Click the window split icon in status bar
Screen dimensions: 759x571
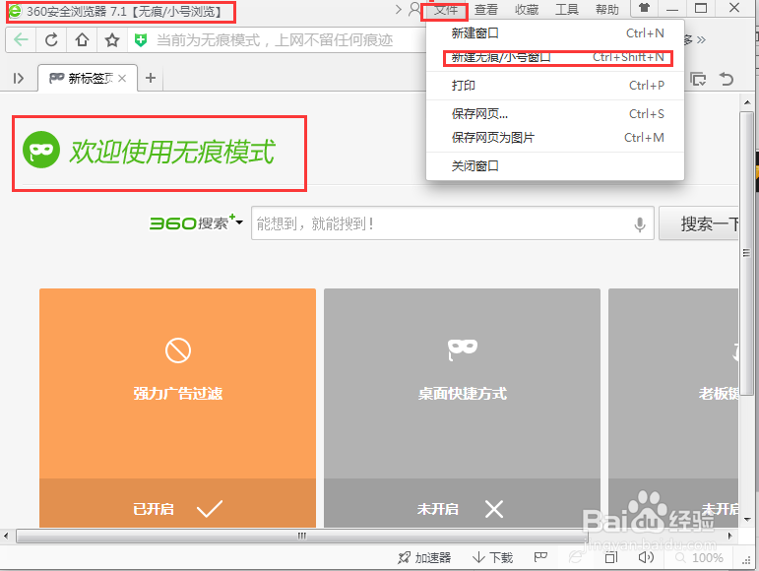(x=611, y=557)
